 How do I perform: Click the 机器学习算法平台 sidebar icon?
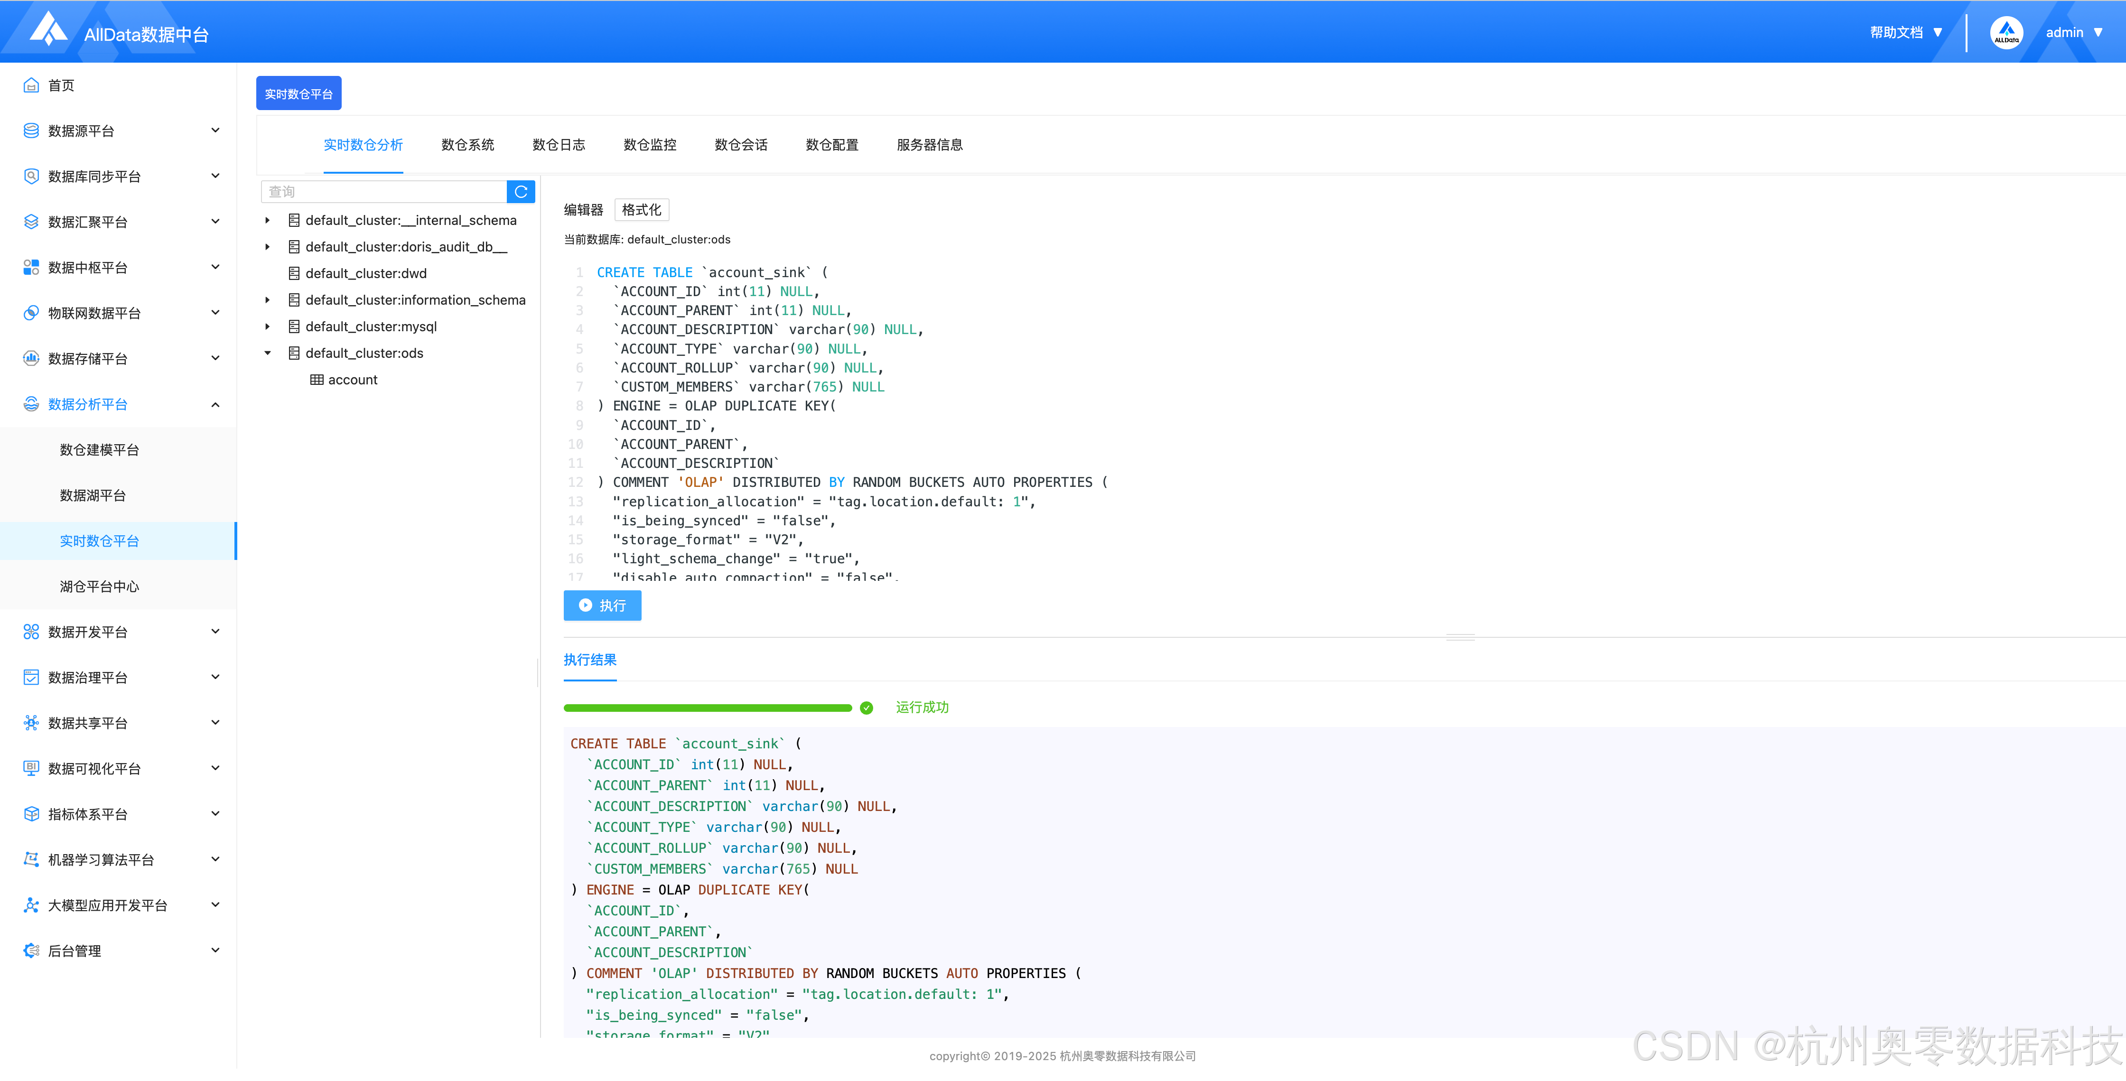point(31,859)
